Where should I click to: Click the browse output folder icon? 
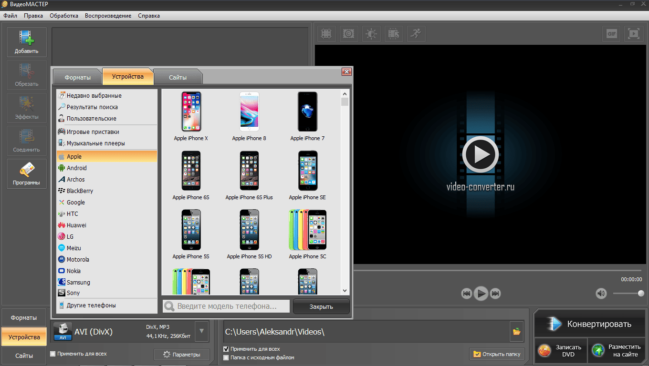(516, 332)
